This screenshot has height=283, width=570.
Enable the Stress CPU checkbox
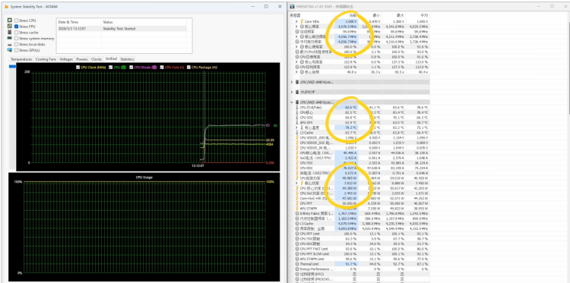point(17,20)
